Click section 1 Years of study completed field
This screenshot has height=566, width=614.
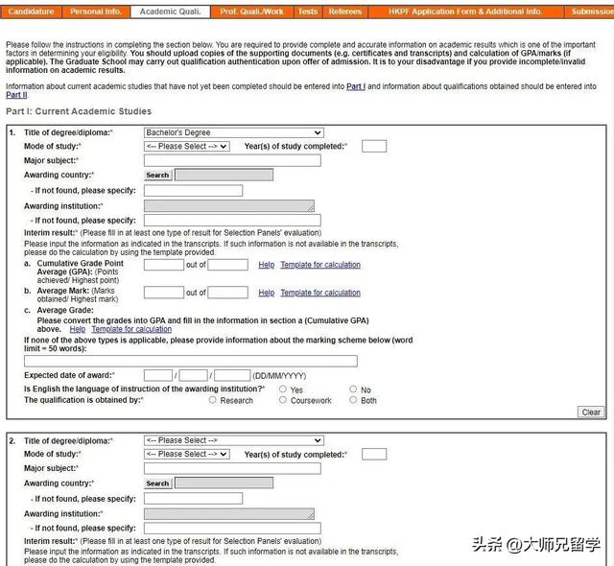[x=374, y=147]
